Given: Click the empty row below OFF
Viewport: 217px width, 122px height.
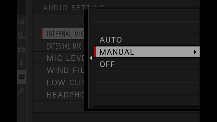Looking at the screenshot, I should [147, 76].
